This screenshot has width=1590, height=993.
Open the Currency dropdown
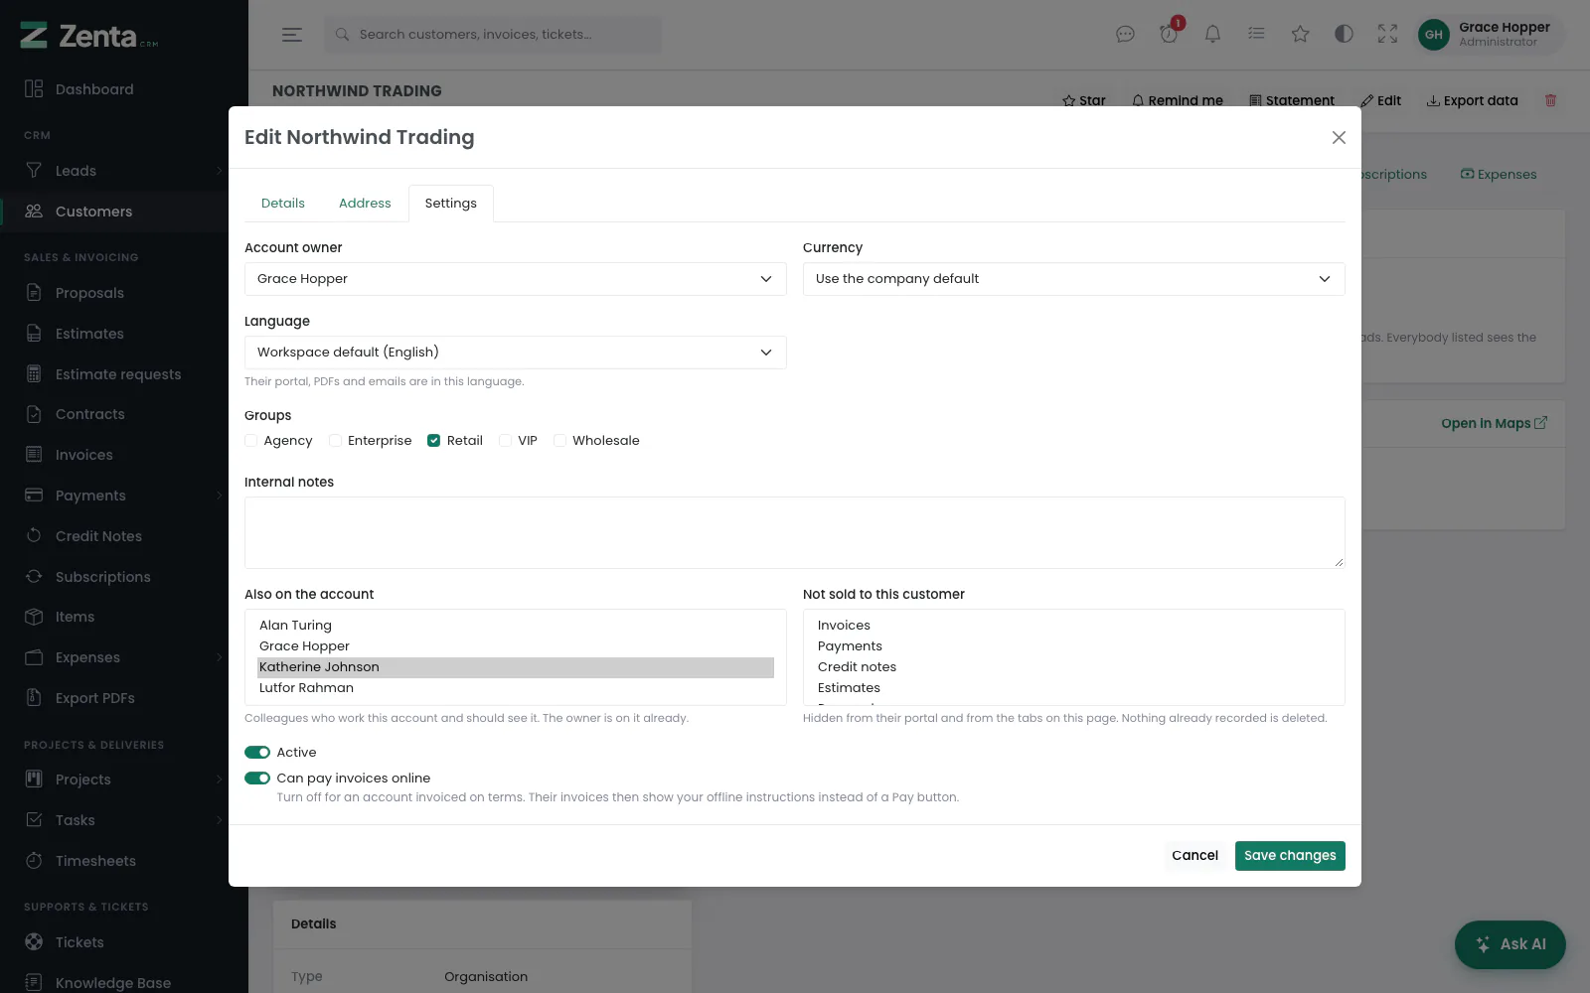(x=1074, y=279)
